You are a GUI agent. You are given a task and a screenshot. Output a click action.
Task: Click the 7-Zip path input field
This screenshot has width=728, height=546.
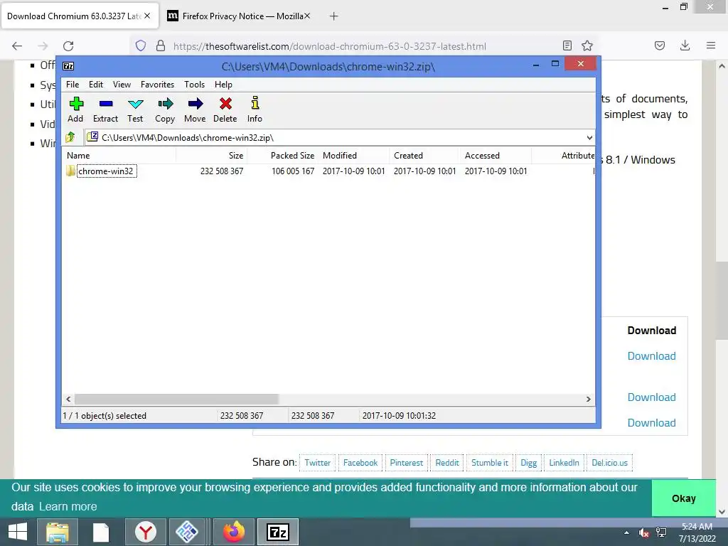pyautogui.click(x=336, y=137)
